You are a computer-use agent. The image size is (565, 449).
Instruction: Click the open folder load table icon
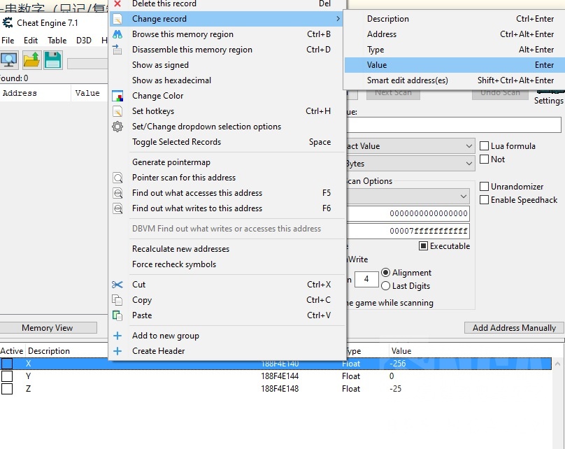click(31, 60)
